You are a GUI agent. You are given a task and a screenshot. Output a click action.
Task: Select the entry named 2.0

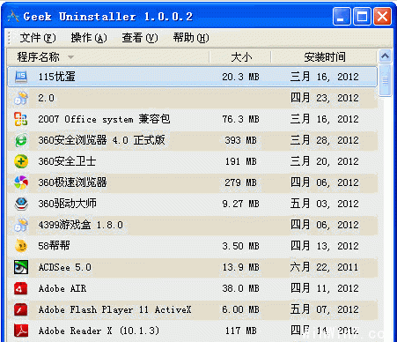tap(46, 98)
